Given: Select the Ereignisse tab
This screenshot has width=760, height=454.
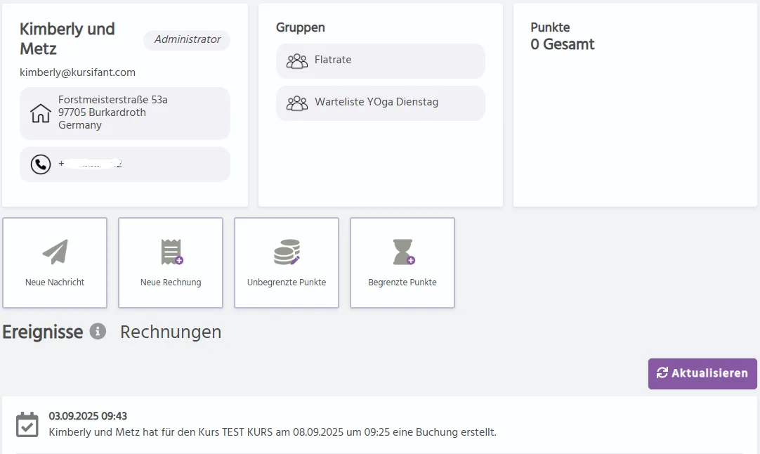Looking at the screenshot, I should tap(43, 332).
